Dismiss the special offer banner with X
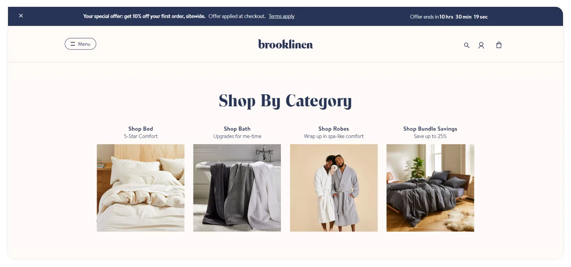 tap(21, 16)
